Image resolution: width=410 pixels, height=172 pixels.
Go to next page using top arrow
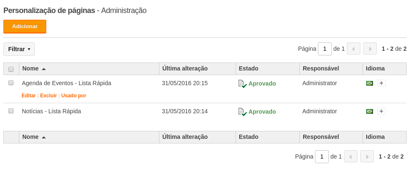tap(370, 49)
